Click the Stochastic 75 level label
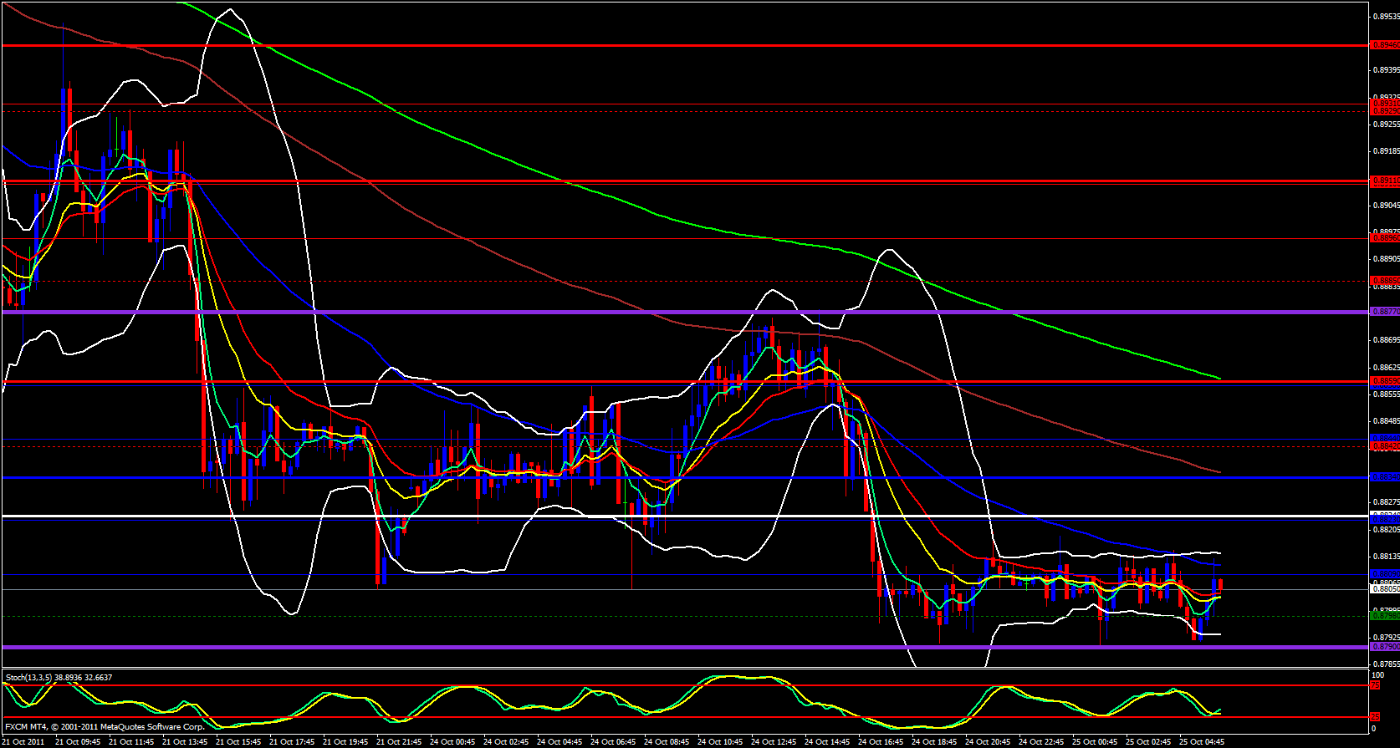This screenshot has width=1400, height=748. point(1375,685)
